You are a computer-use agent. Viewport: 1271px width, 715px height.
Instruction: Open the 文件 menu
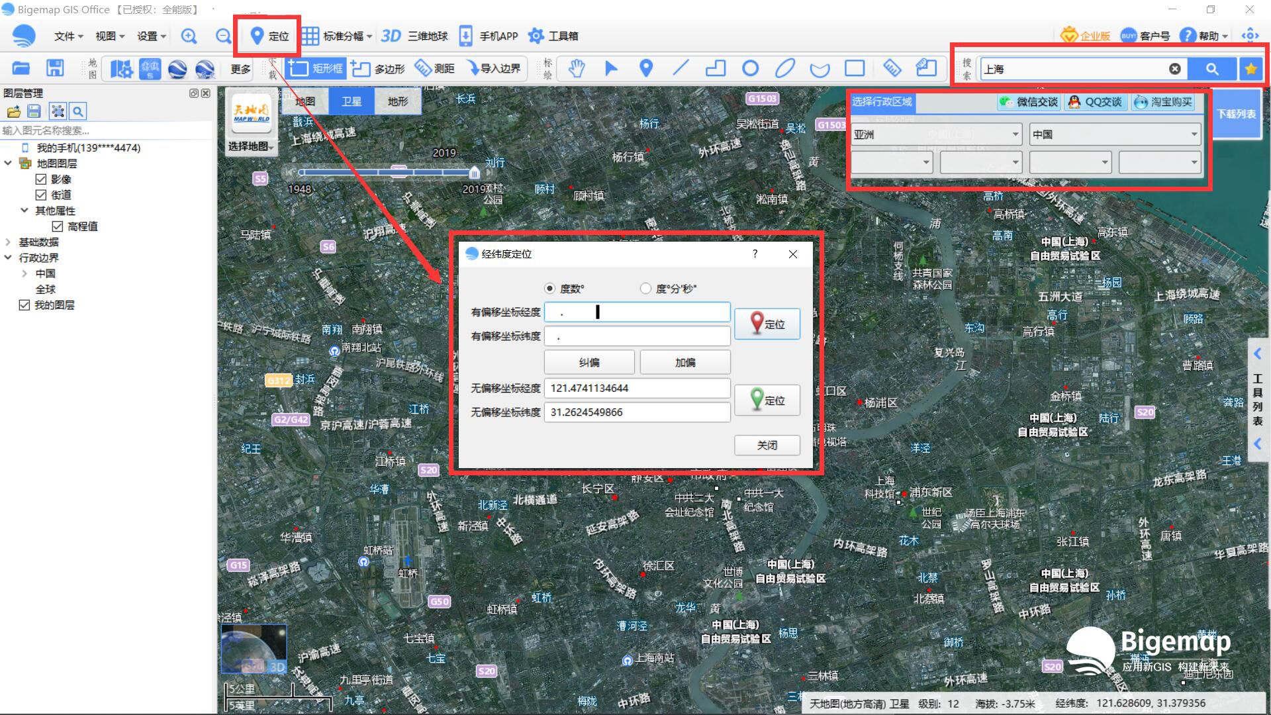(68, 36)
